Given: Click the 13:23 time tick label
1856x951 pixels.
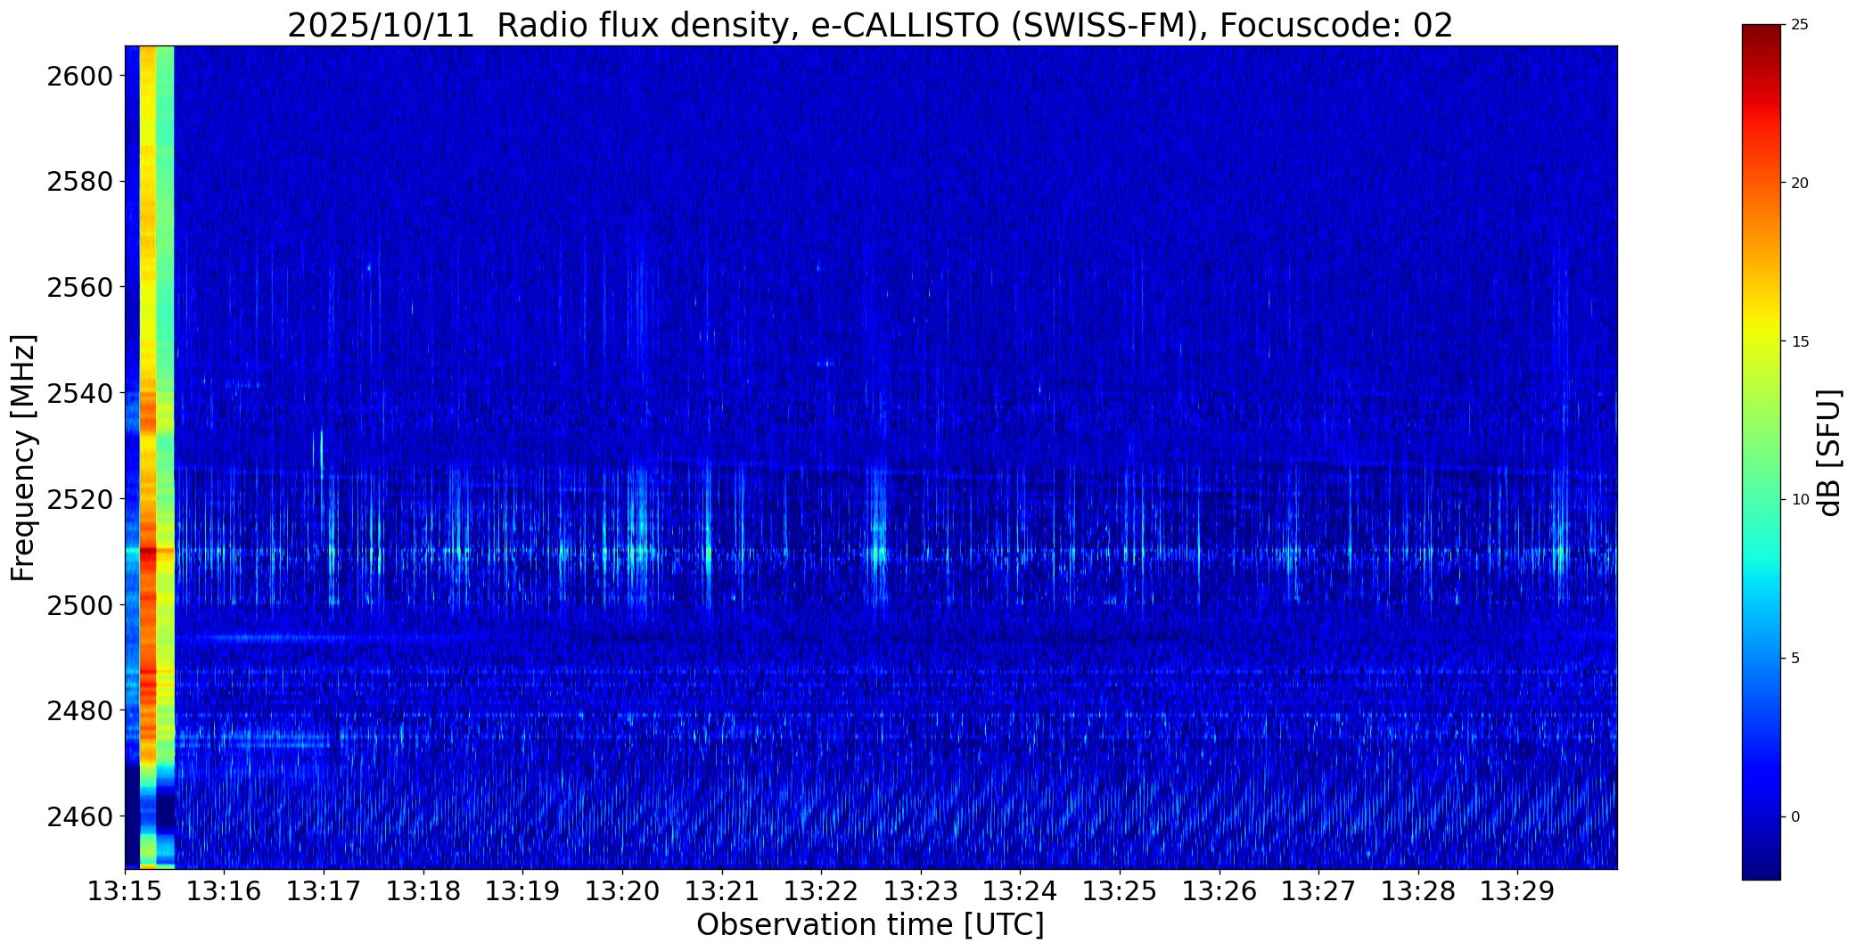Looking at the screenshot, I should click(921, 891).
